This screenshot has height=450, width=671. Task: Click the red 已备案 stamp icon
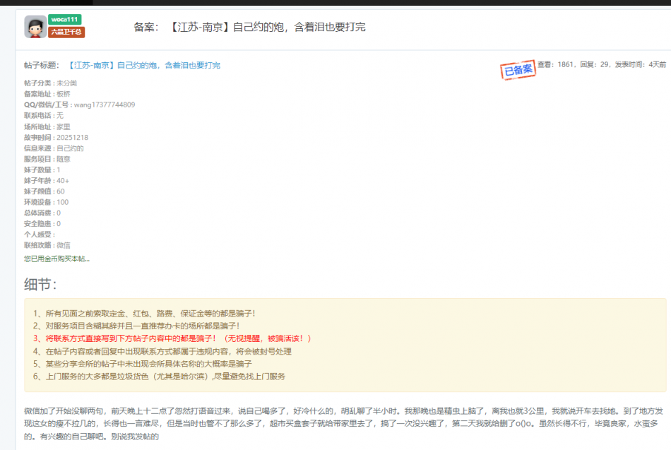click(x=518, y=69)
